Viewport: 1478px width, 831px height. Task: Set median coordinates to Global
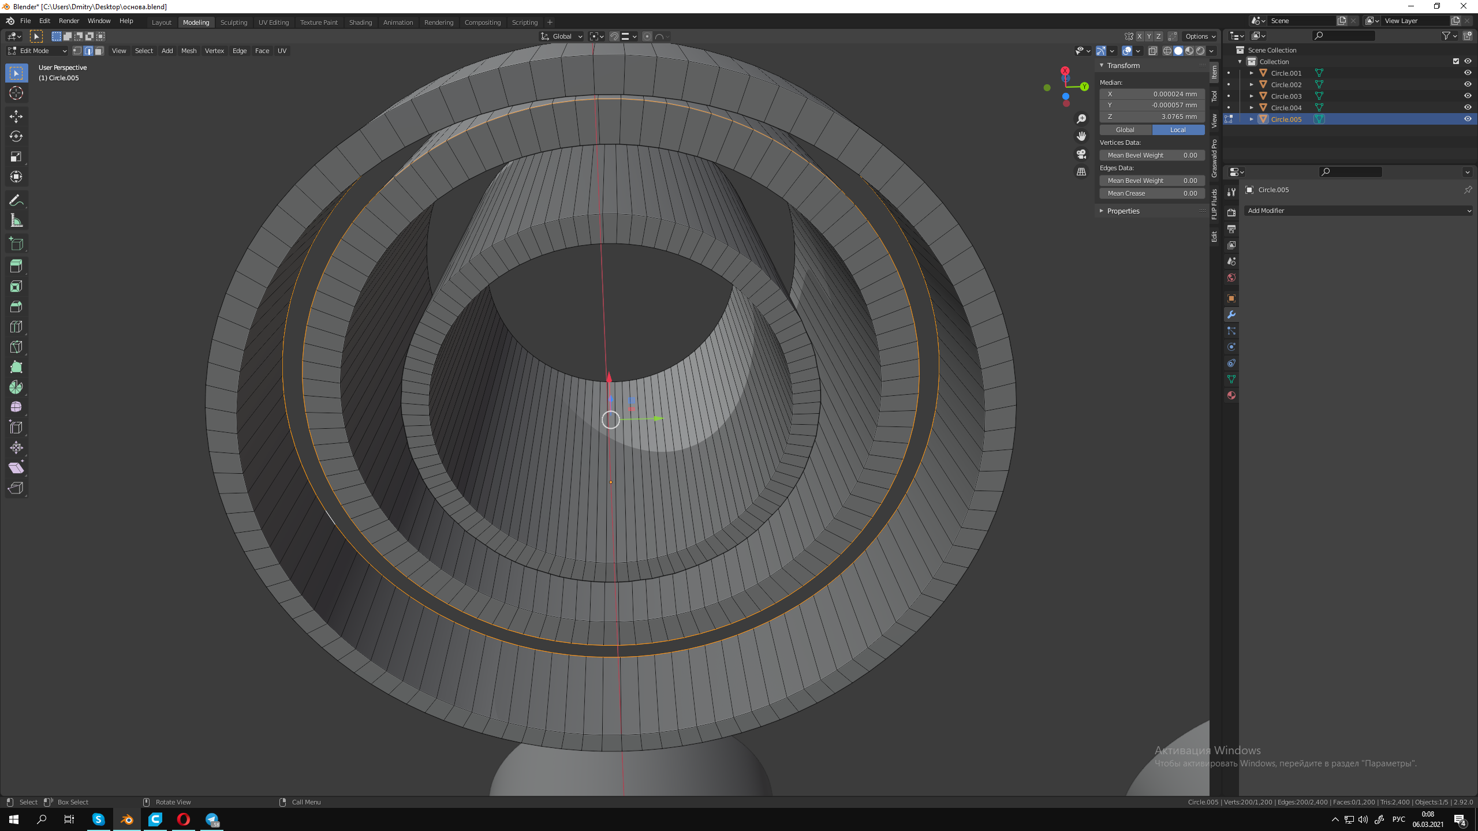pyautogui.click(x=1125, y=130)
